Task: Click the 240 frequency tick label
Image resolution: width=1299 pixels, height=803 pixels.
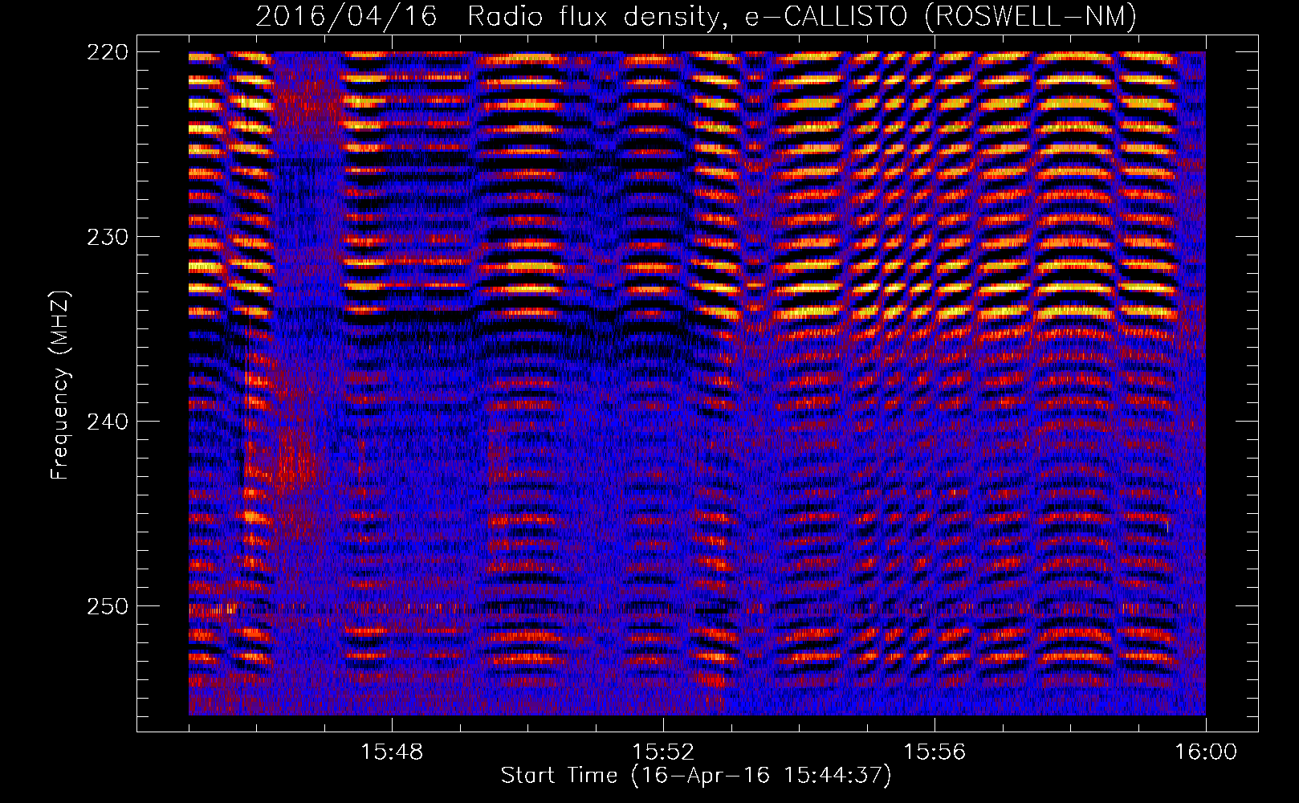Action: tap(107, 422)
